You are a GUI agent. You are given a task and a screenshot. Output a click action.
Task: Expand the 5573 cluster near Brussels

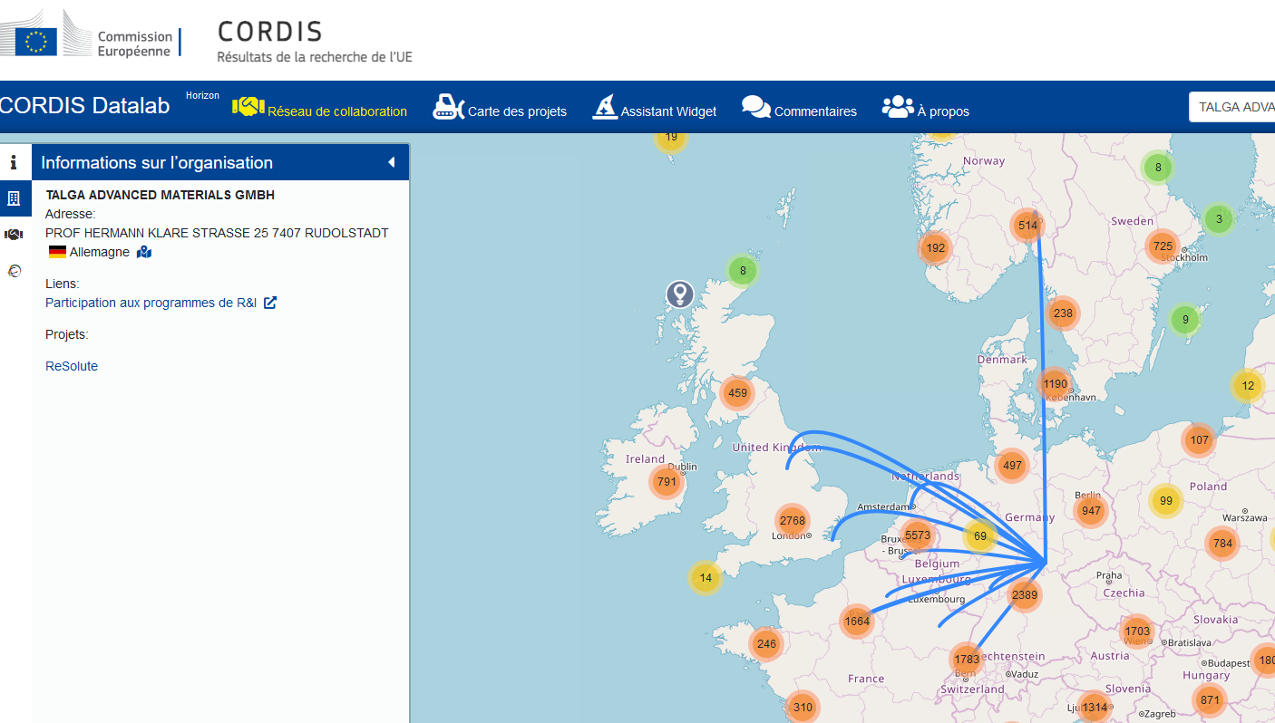pos(918,535)
